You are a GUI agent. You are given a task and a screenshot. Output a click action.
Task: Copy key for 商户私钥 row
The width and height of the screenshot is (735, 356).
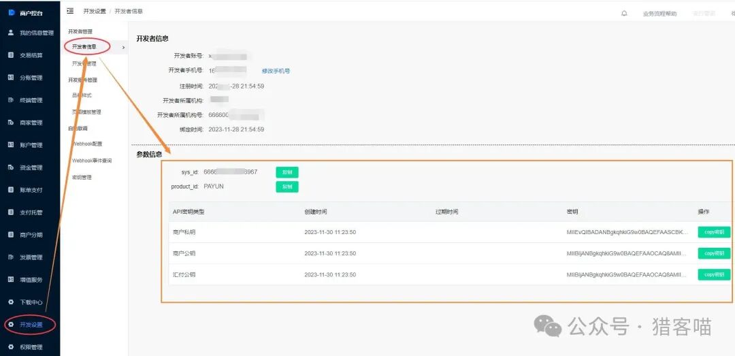click(x=714, y=232)
